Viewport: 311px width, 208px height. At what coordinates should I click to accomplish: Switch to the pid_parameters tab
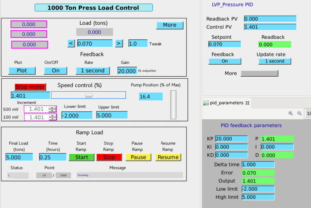pyautogui.click(x=227, y=103)
